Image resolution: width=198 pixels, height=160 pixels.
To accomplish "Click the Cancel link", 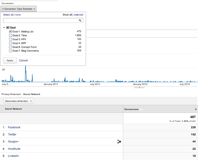I will coord(23,60).
